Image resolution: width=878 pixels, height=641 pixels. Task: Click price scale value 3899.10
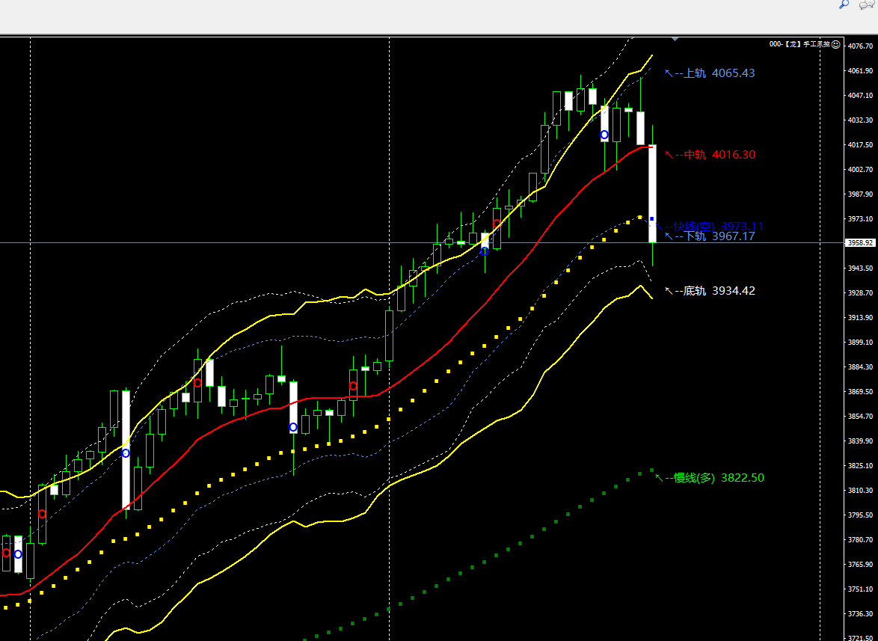(x=861, y=342)
